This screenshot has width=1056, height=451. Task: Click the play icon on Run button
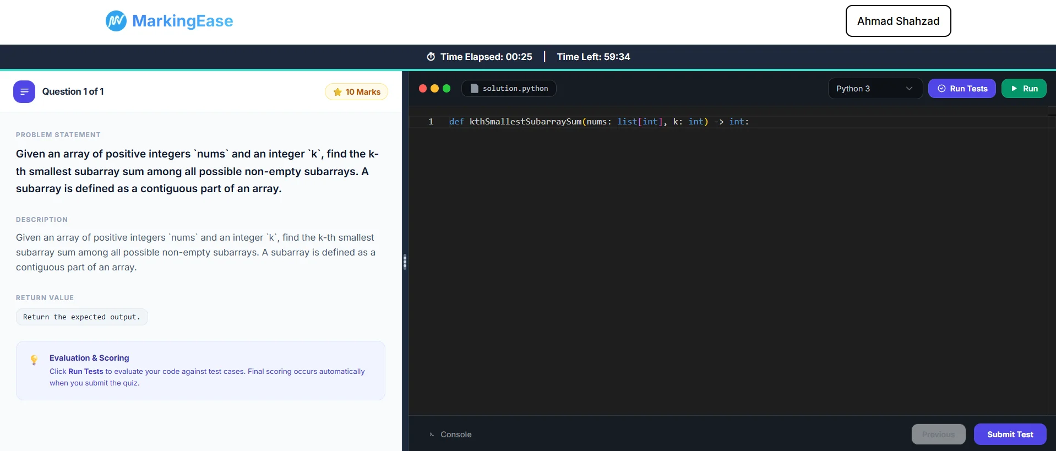(1014, 89)
